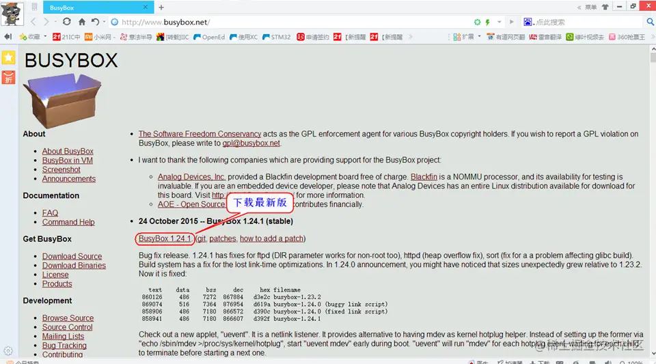
Task: Click the undo closed tab arrow
Action: coord(95,22)
